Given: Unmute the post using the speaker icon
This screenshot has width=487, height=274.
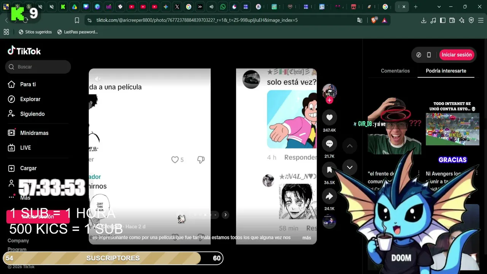Looking at the screenshot, I should point(97,79).
